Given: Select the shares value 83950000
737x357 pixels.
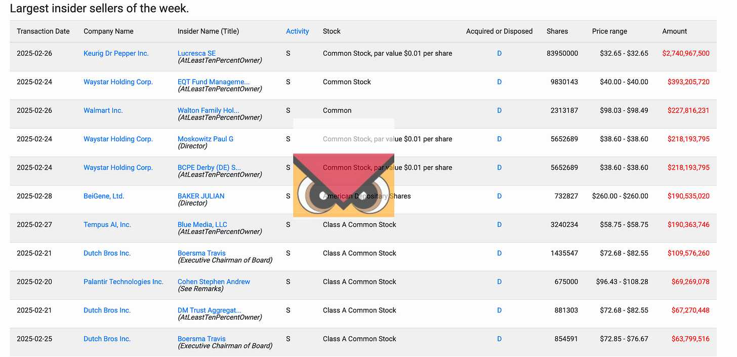Looking at the screenshot, I should [x=562, y=53].
